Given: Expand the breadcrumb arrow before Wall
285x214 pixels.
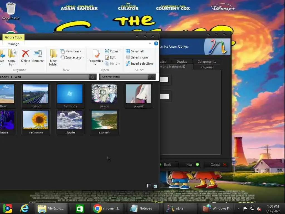Looking at the screenshot, I should (12, 77).
